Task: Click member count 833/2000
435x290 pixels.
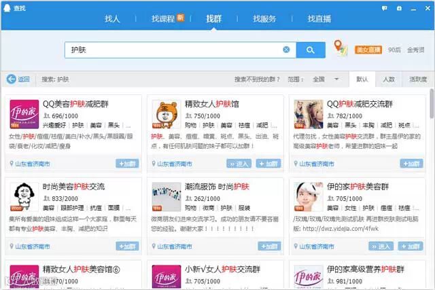Action: coord(65,198)
